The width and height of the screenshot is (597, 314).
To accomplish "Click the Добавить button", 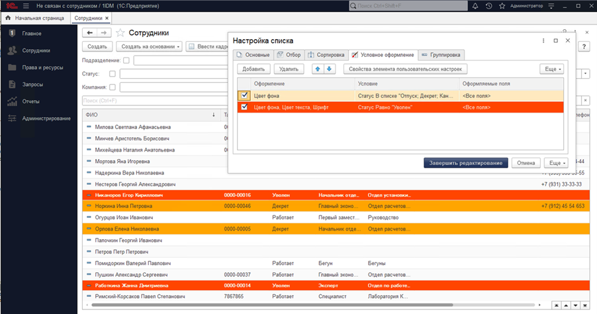I will 253,69.
